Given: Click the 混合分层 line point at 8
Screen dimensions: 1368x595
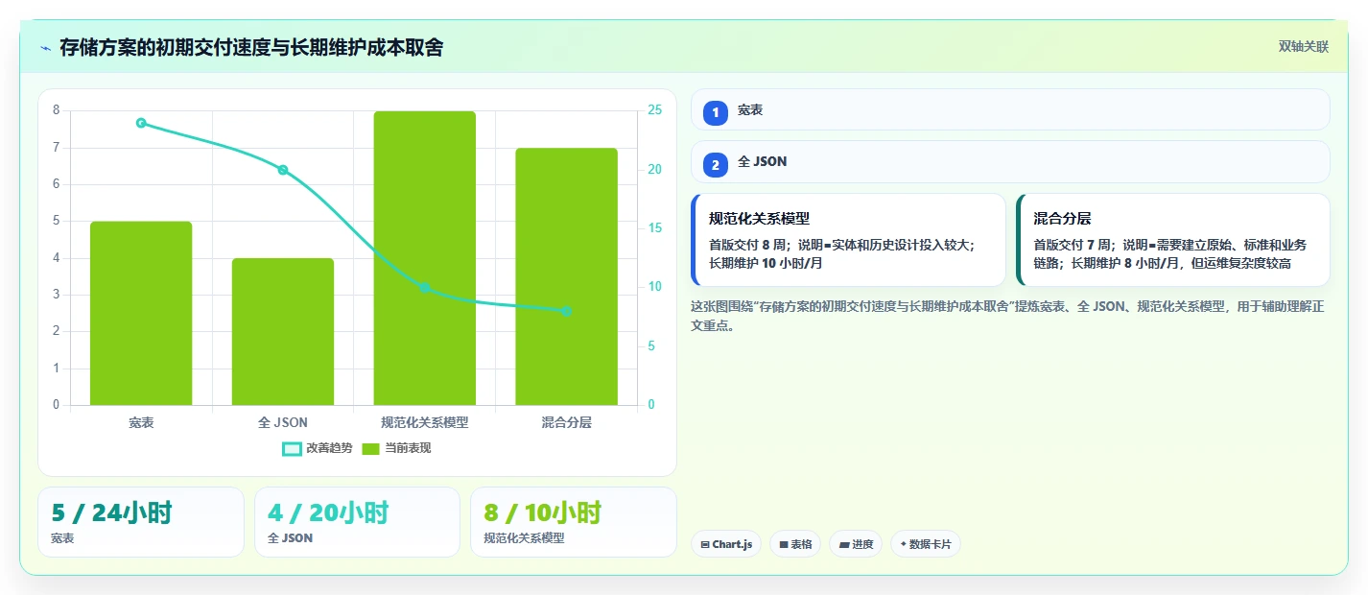Looking at the screenshot, I should [x=566, y=311].
